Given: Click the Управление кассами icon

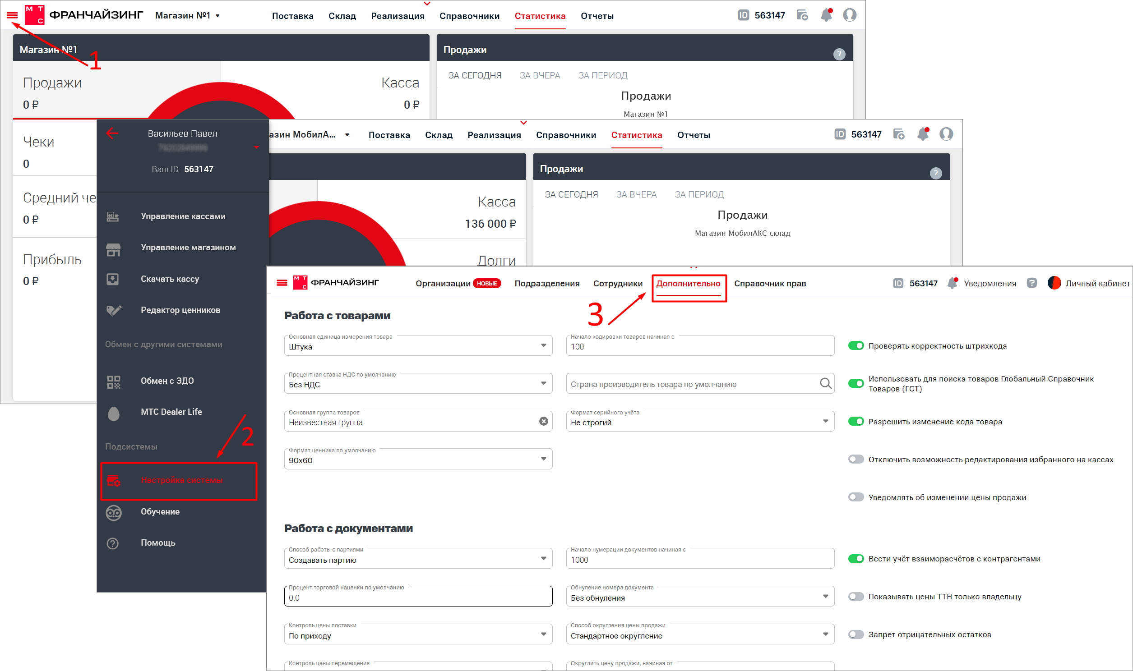Looking at the screenshot, I should point(113,216).
